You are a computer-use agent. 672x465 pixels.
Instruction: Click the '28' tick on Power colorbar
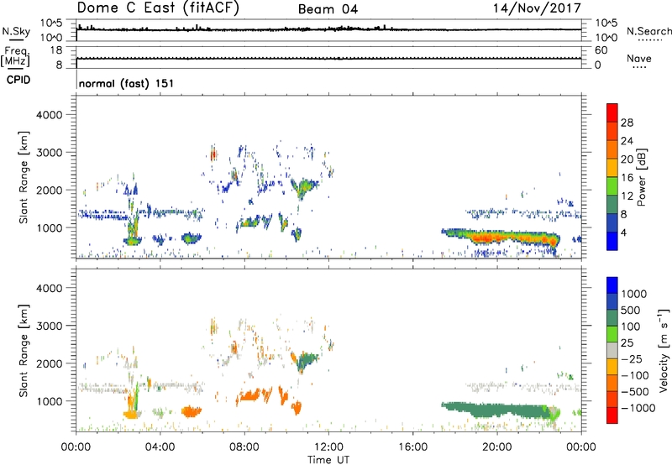627,123
